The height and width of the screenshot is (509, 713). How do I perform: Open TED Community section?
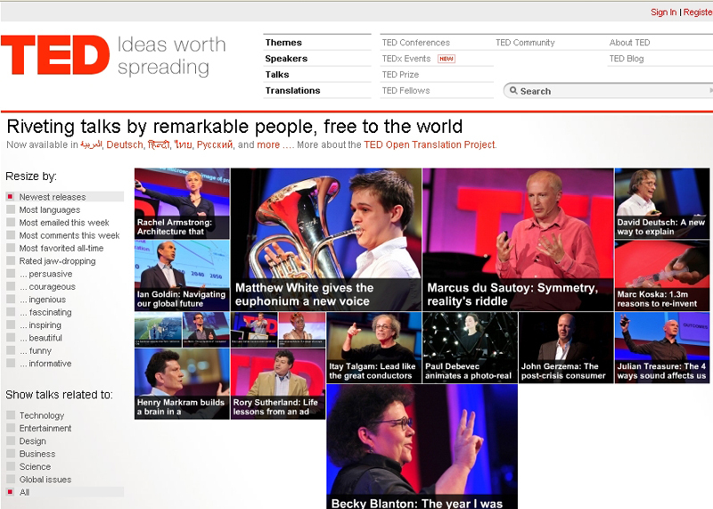pyautogui.click(x=525, y=42)
